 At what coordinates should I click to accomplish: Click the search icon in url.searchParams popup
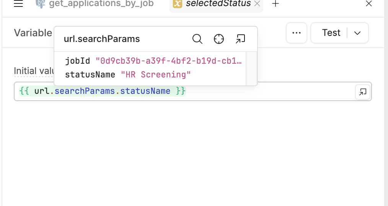pyautogui.click(x=197, y=39)
